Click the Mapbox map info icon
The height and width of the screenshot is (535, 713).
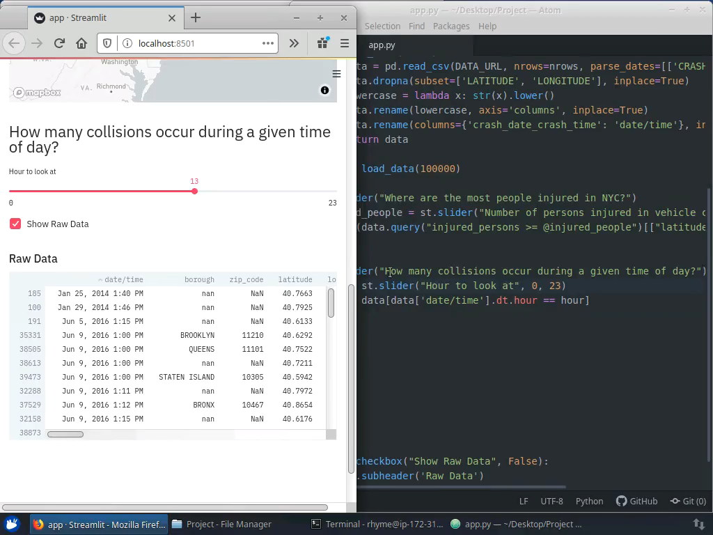click(324, 90)
